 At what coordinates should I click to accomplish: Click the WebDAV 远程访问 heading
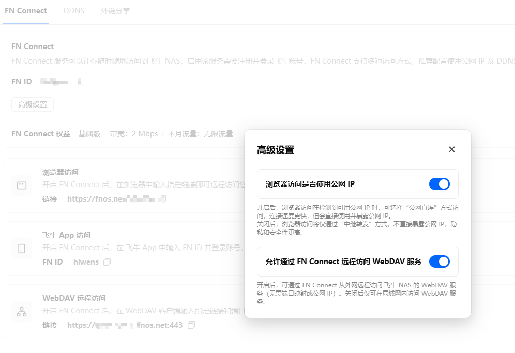point(74,298)
